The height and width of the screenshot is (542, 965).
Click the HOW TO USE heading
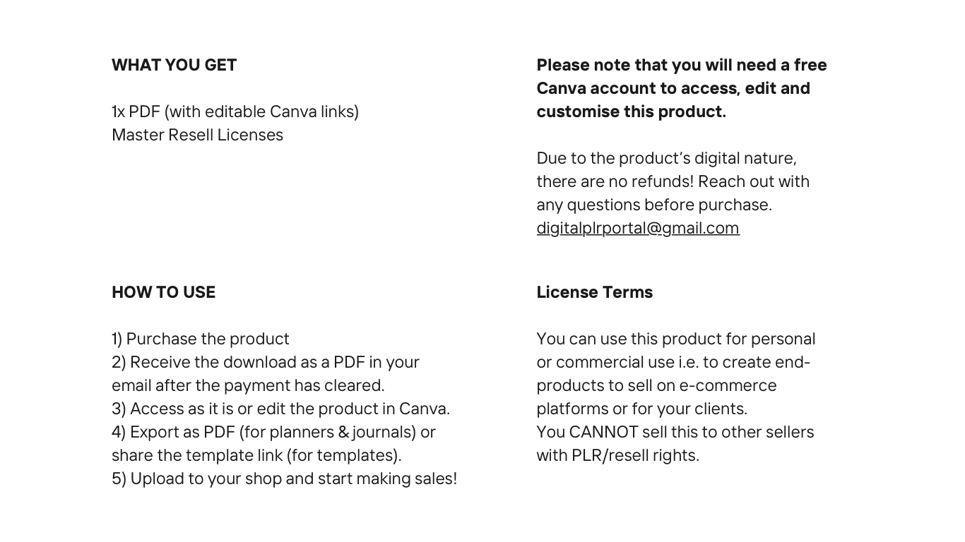point(163,292)
